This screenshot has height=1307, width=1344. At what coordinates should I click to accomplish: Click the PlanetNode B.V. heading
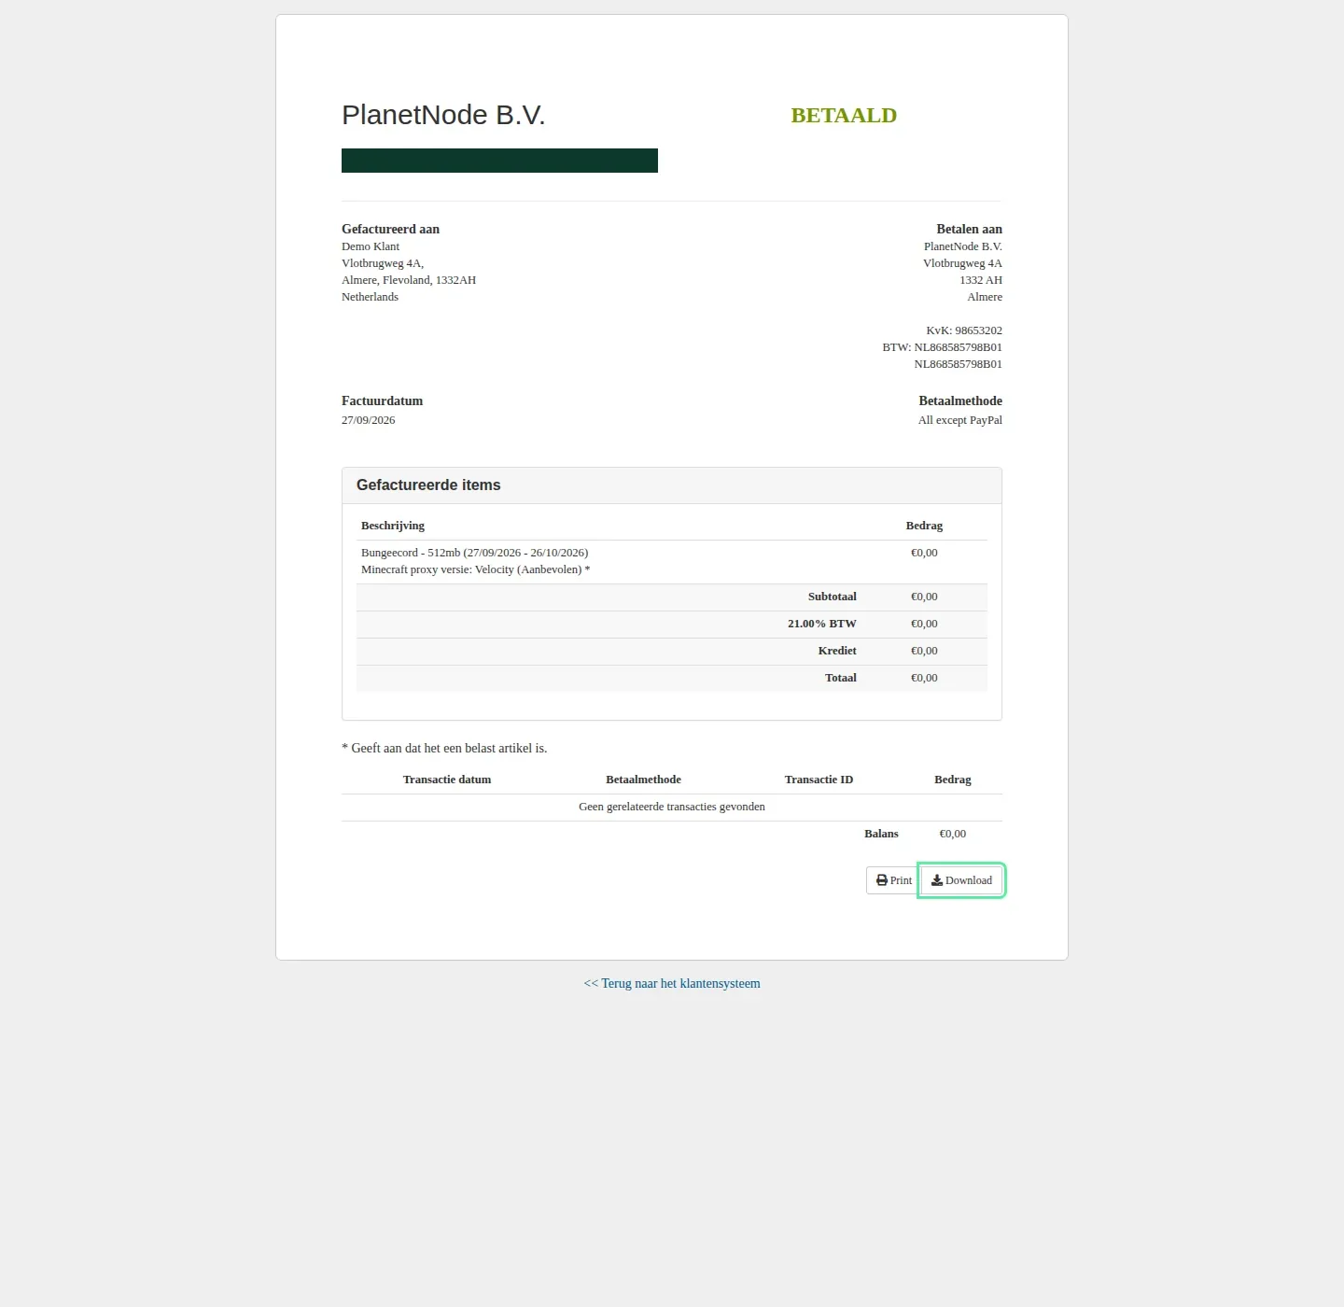[x=443, y=115]
